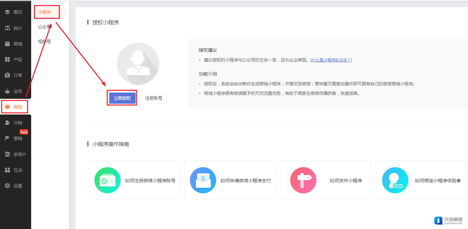The height and width of the screenshot is (229, 468).
Task: Open the 如何注册微信小程序账号 guide card
Action: point(135,180)
